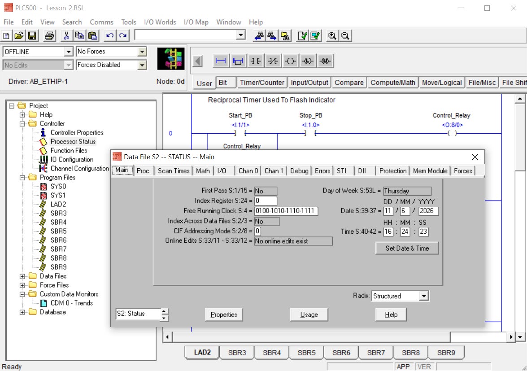527x371 pixels.
Task: Click the Undo arrow icon
Action: click(x=109, y=35)
